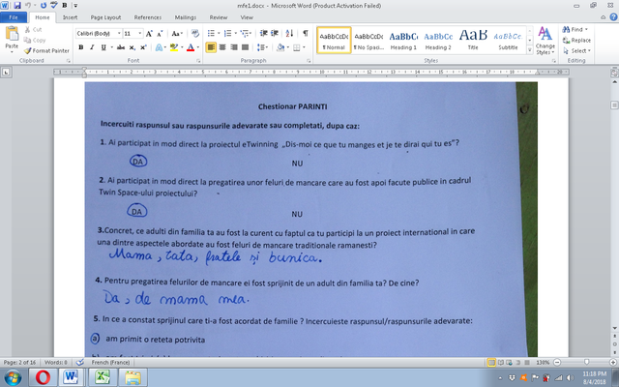Center the paragraph text
Viewport: 619px width, 387px height.
tap(222, 47)
